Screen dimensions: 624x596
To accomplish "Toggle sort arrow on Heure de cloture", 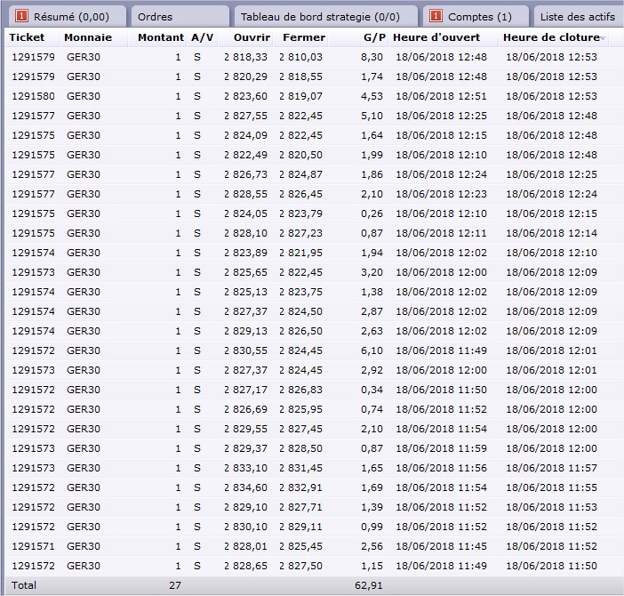I will tap(603, 38).
